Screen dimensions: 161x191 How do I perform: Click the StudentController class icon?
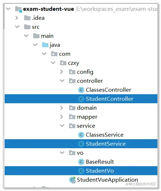81,99
